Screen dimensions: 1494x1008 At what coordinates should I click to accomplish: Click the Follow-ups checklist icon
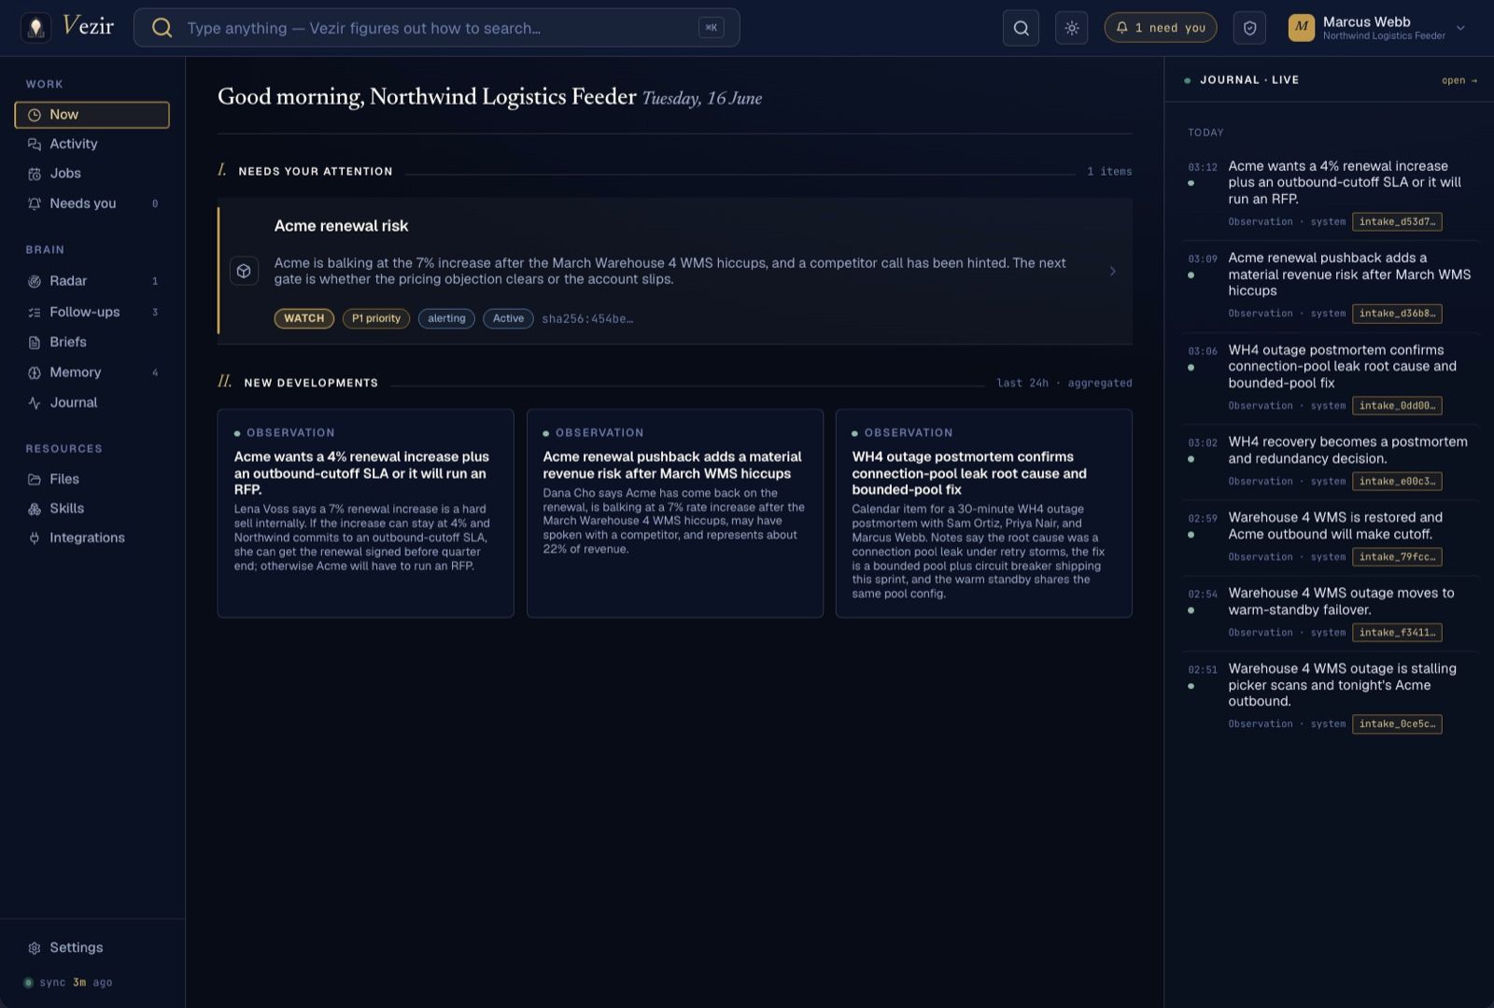pyautogui.click(x=35, y=313)
